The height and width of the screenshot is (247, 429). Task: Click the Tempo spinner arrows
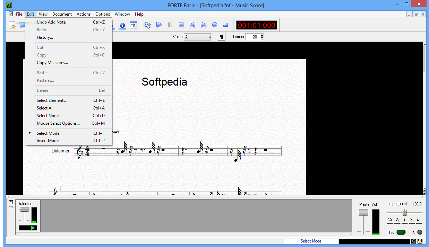click(262, 37)
